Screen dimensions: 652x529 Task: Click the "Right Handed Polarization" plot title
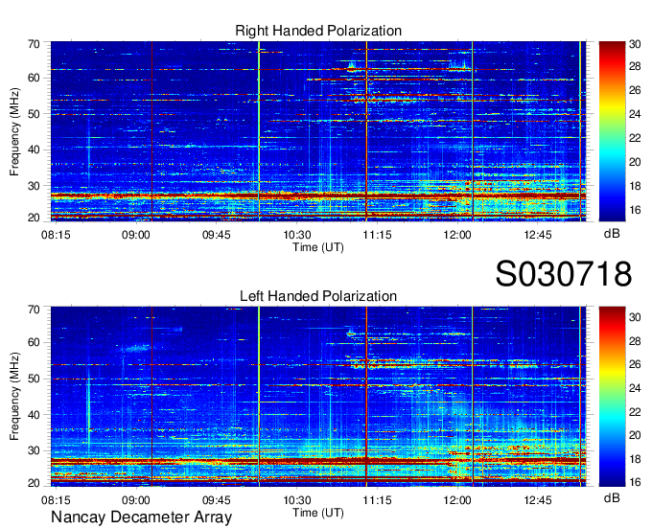point(318,31)
